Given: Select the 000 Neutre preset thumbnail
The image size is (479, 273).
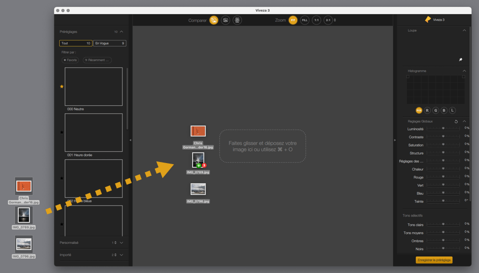Looking at the screenshot, I should click(94, 87).
